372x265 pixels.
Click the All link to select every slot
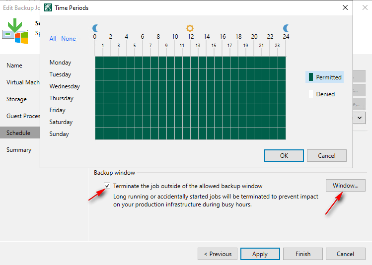click(x=53, y=39)
